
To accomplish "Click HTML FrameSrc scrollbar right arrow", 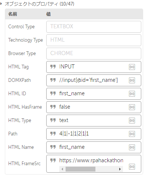I will click(120, 169).
